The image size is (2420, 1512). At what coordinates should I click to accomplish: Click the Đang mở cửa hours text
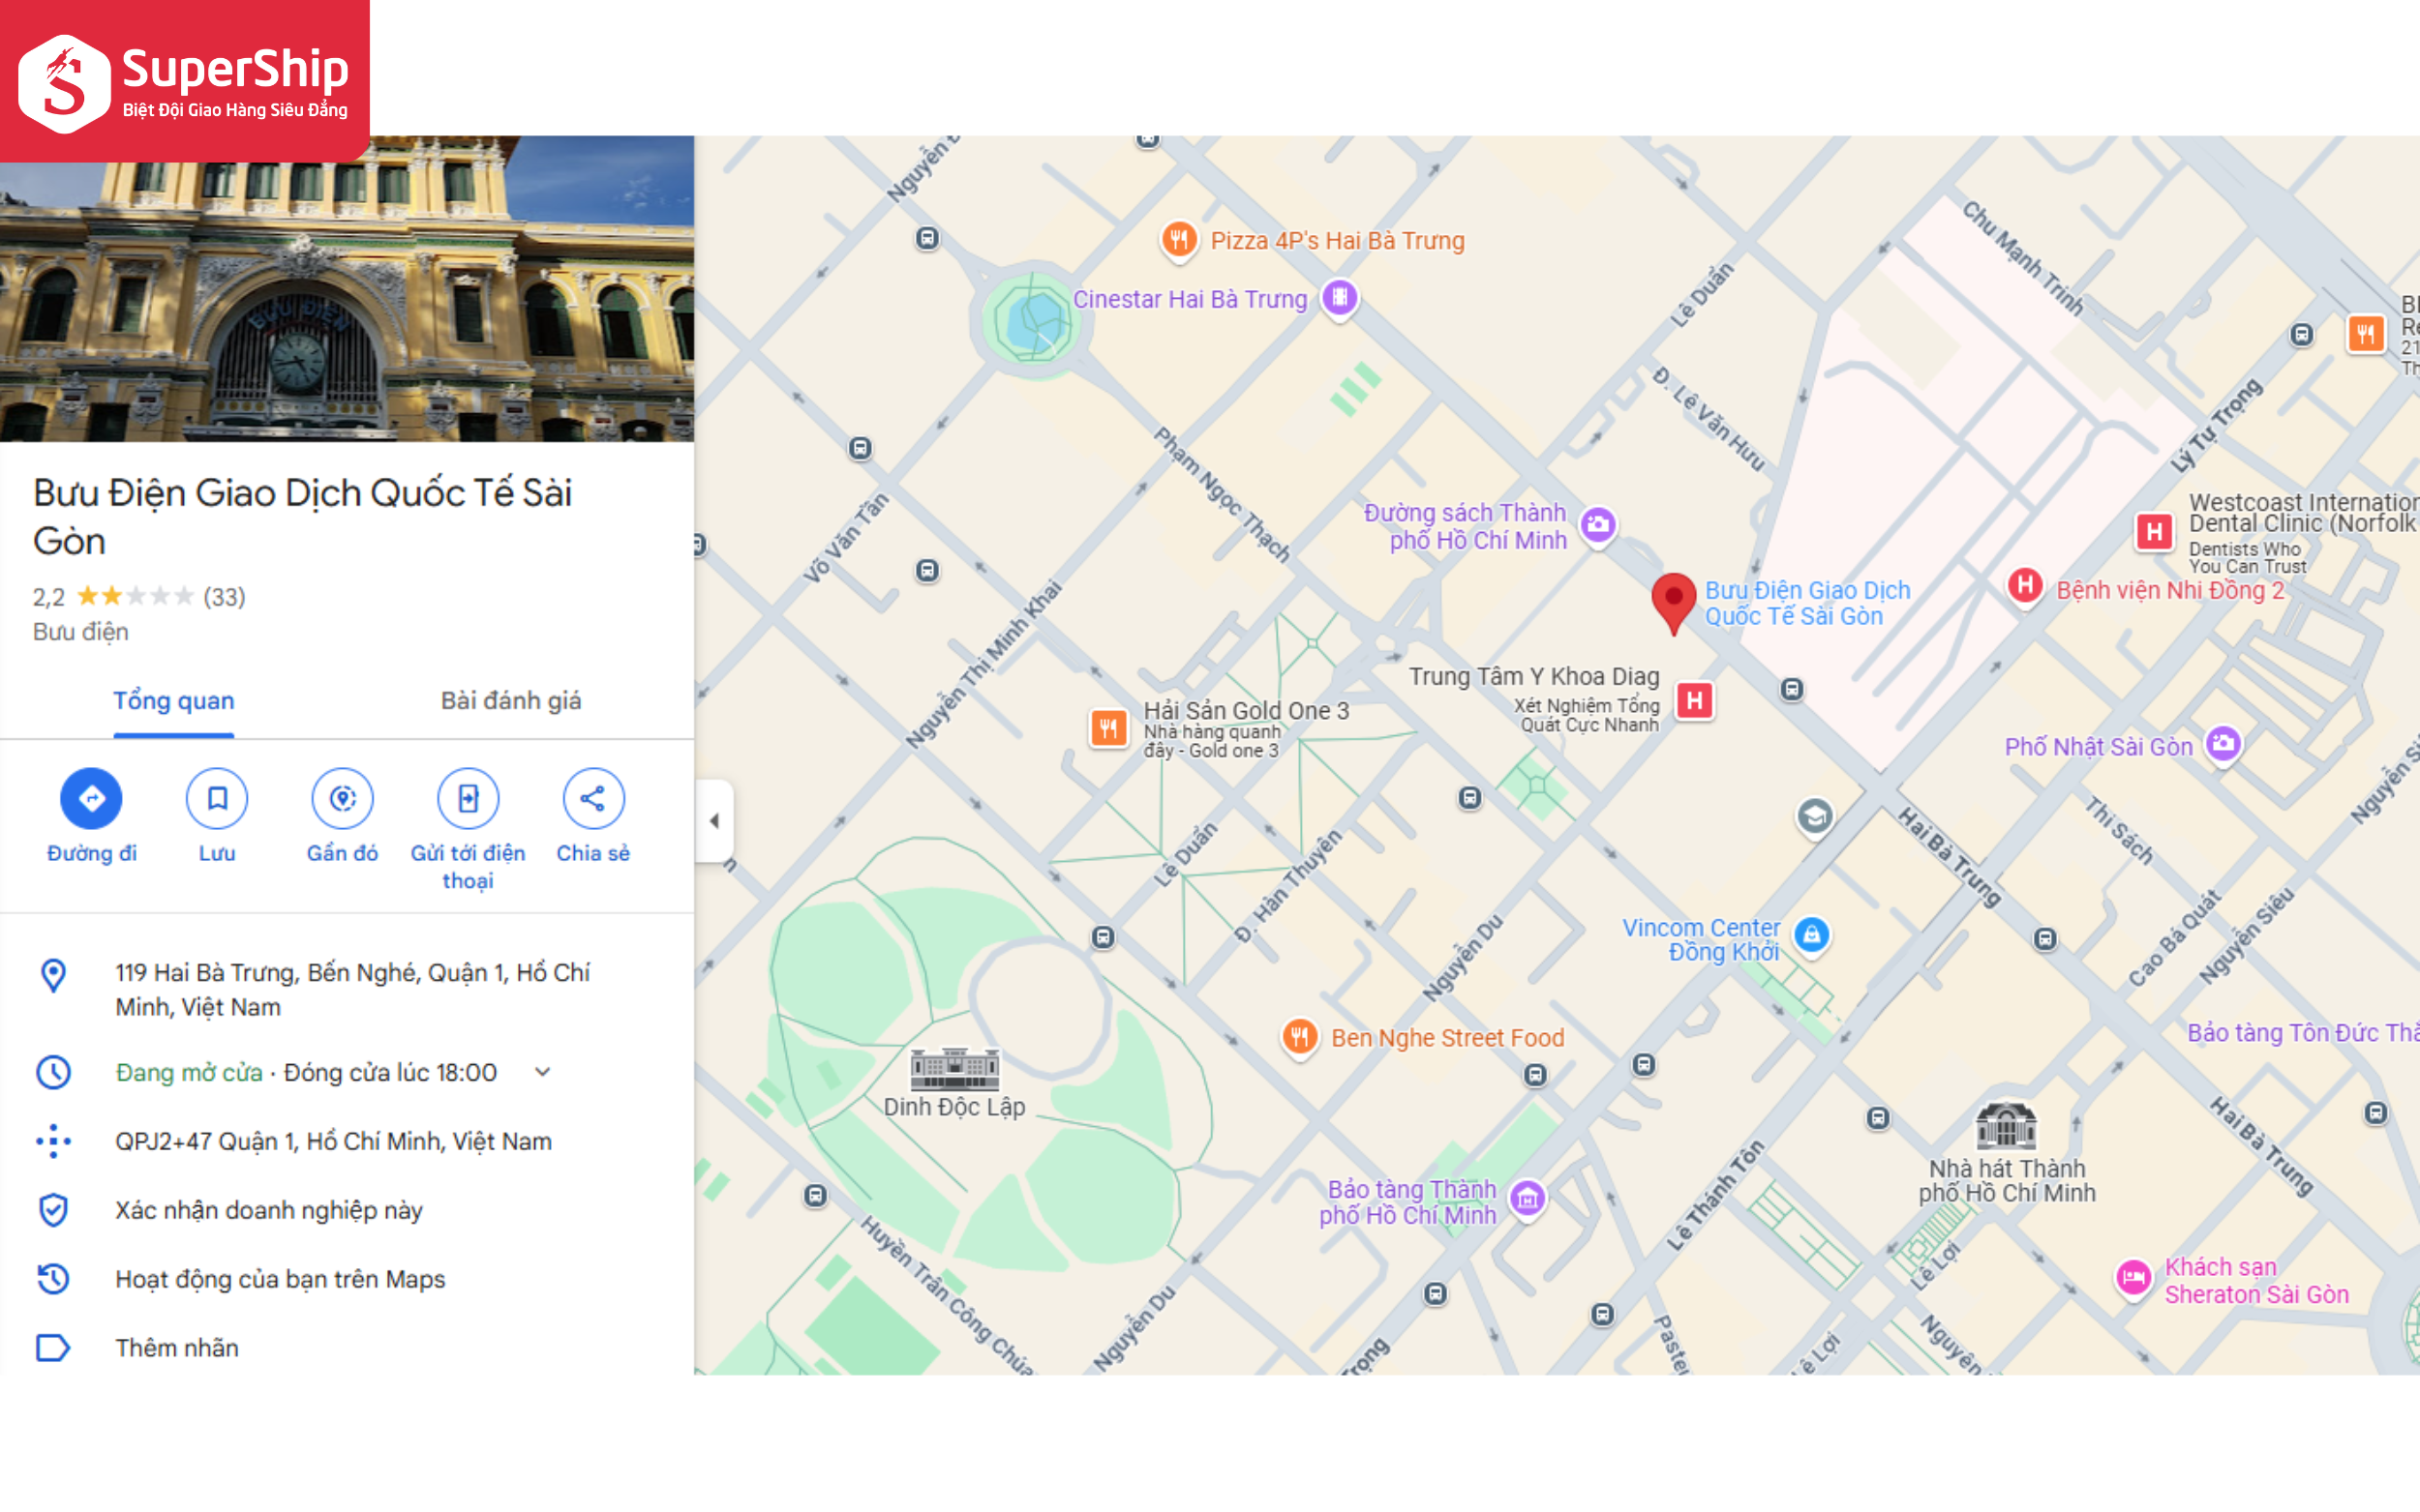(x=188, y=1072)
